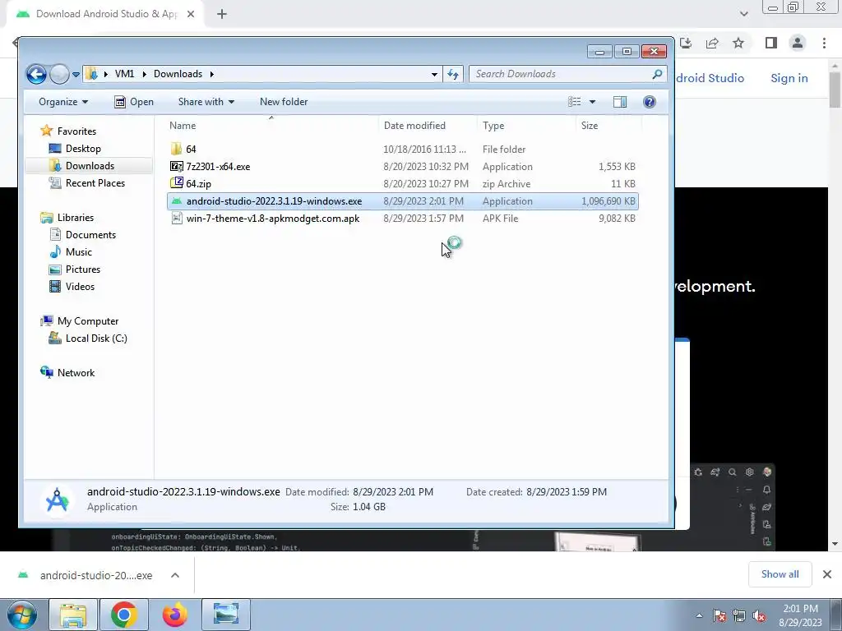Click the magnifier icon in search box
The width and height of the screenshot is (842, 631).
[657, 74]
